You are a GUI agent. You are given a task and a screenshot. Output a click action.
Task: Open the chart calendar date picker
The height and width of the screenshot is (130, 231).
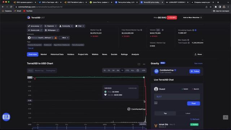pos(138,70)
